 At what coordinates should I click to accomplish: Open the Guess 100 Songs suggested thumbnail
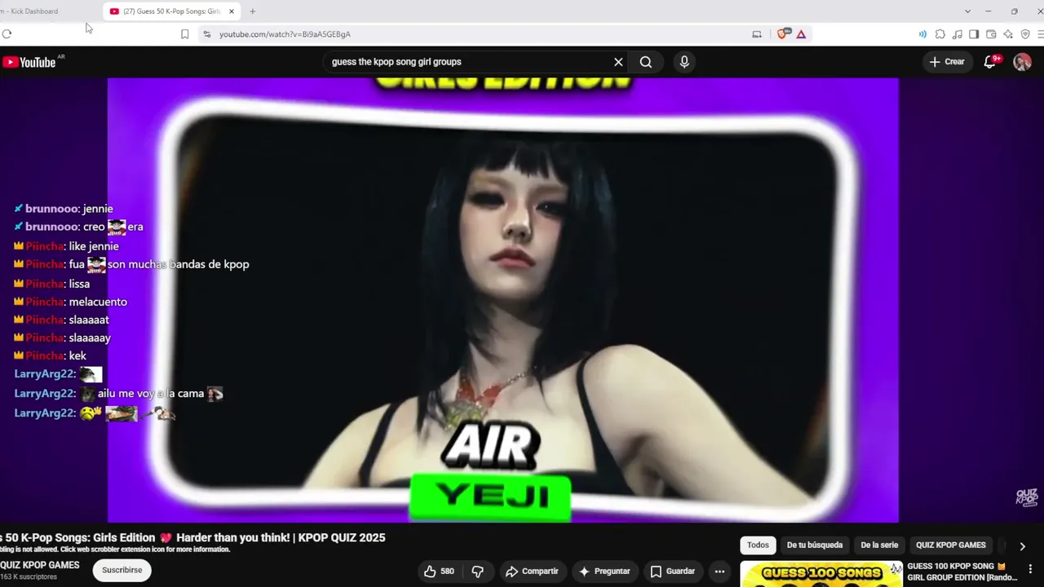821,574
